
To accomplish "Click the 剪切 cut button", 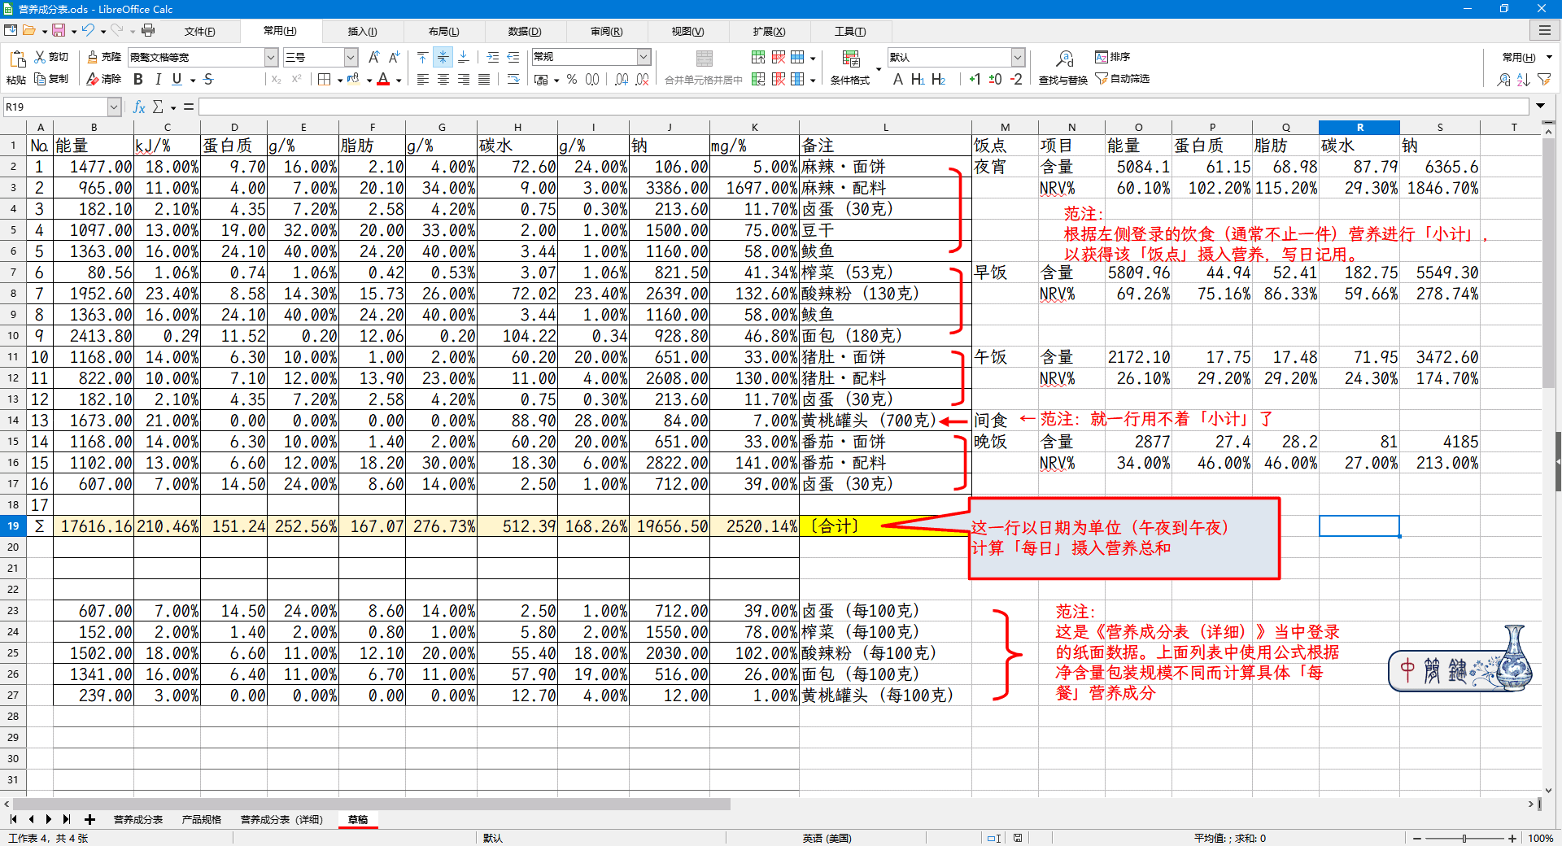I will click(52, 57).
